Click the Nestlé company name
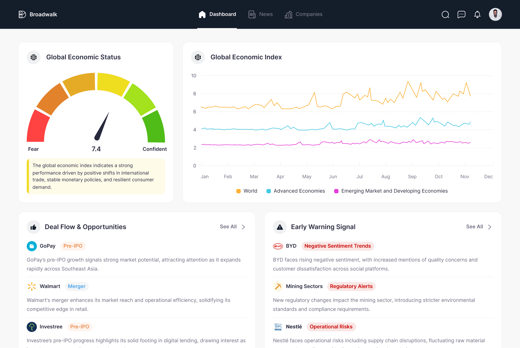 coord(294,327)
